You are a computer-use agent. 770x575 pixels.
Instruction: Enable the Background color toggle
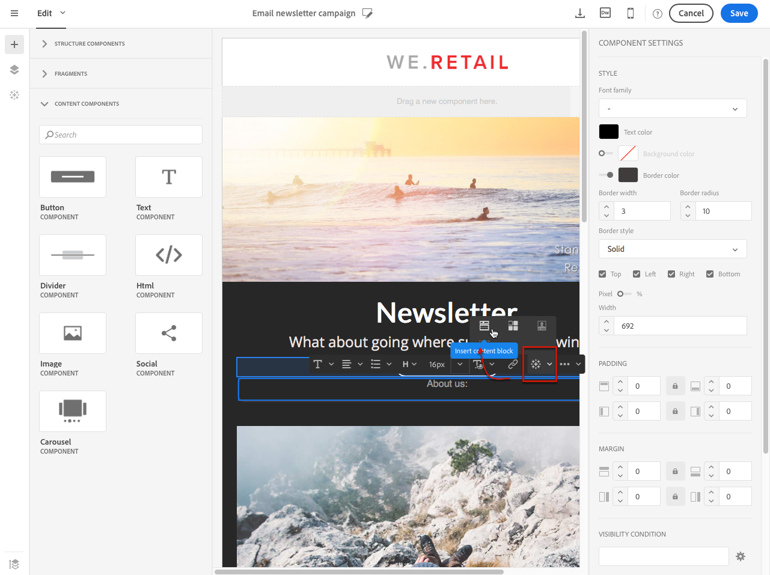tap(605, 154)
